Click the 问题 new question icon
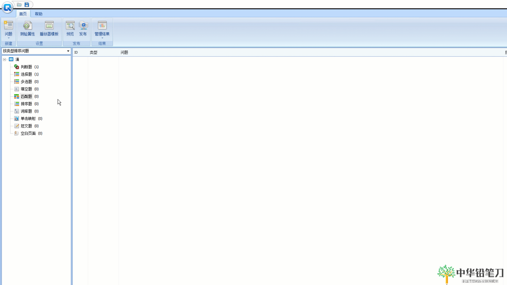Image resolution: width=507 pixels, height=285 pixels. 8,26
